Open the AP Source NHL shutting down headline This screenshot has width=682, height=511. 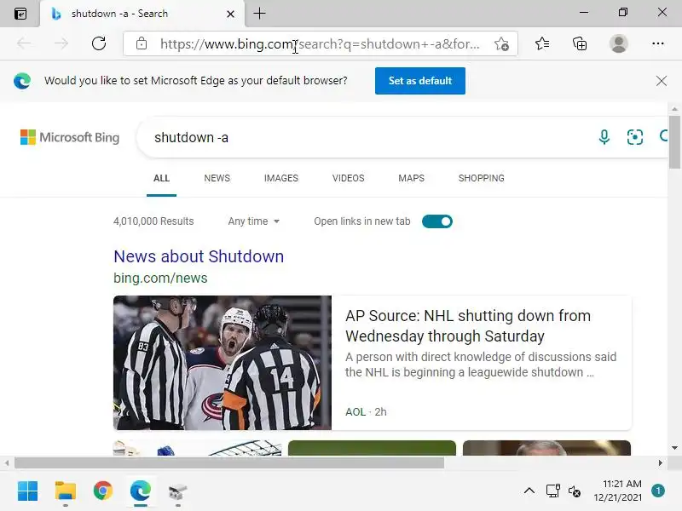click(468, 326)
